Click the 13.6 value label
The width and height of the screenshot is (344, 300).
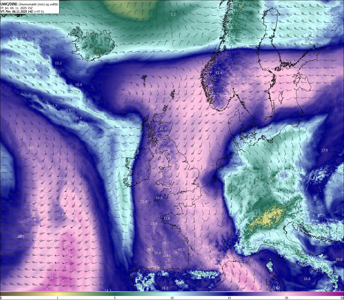pos(24,36)
